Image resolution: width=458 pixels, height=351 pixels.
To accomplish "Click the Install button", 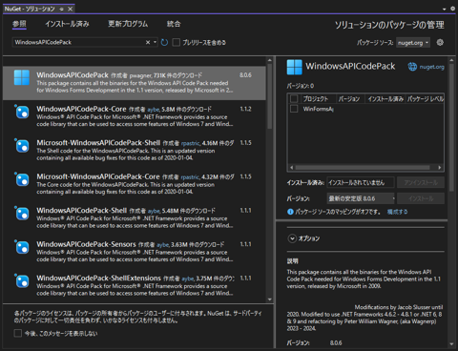I will [421, 198].
